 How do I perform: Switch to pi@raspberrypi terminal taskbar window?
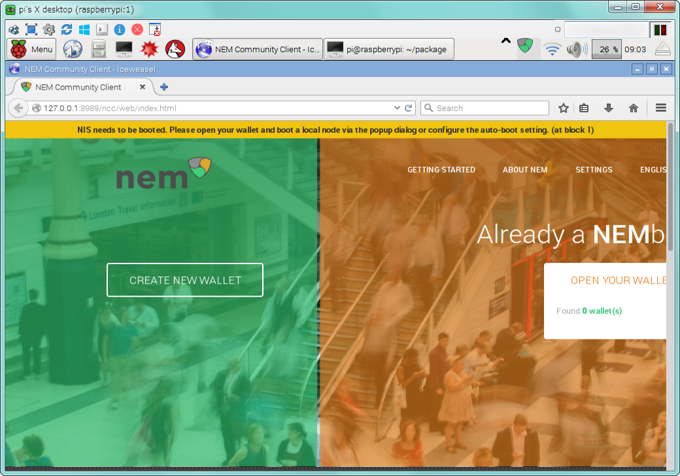[x=388, y=49]
